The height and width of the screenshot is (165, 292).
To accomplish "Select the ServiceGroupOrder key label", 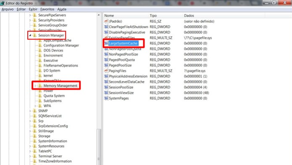I will (53, 25).
